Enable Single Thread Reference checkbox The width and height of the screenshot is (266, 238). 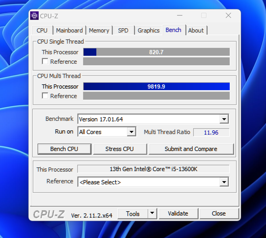point(45,61)
